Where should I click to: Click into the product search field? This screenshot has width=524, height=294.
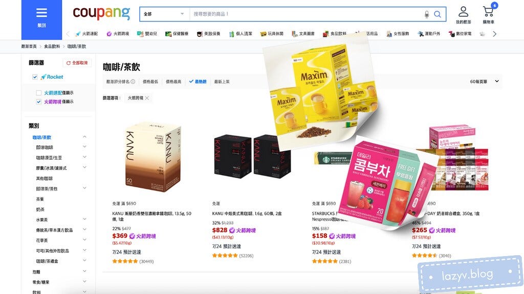305,14
